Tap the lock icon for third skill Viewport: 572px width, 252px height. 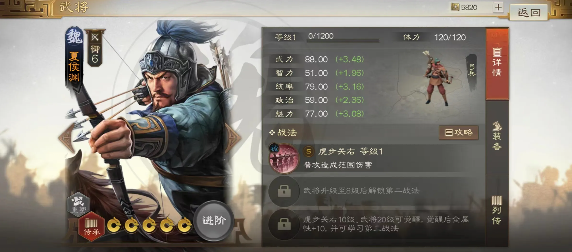tap(284, 224)
